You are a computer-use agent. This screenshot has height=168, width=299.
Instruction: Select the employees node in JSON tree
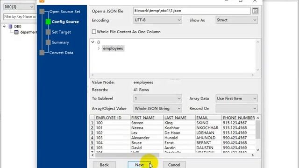tap(113, 49)
